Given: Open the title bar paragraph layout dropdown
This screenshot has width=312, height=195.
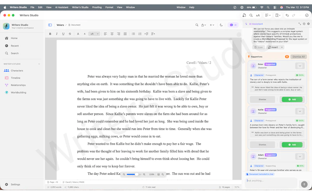Looking at the screenshot, I should (268, 15).
